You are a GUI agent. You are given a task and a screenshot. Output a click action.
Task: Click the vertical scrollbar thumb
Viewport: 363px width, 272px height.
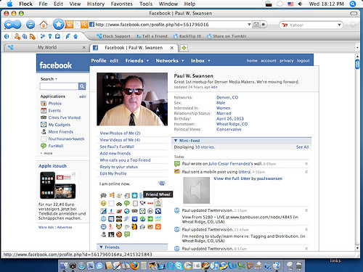[357, 64]
